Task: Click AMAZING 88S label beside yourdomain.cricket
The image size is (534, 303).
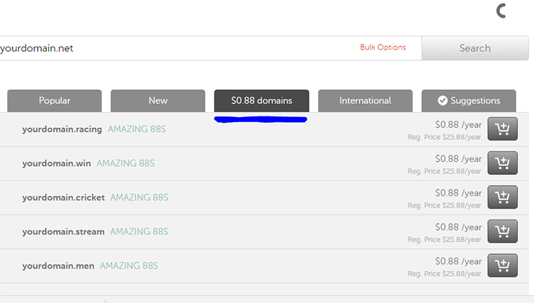Action: click(x=139, y=198)
